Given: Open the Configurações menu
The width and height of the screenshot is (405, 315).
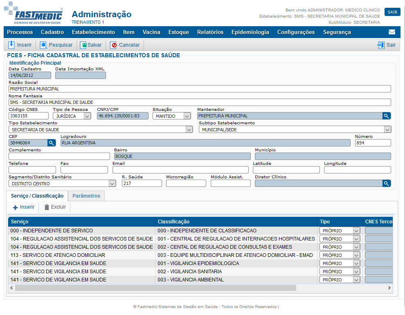Looking at the screenshot, I should 296,32.
